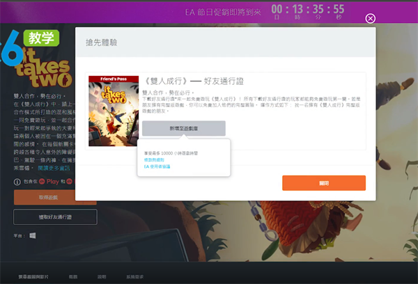This screenshot has width=418, height=284.
Task: Switch to the 螢幕截圖與影片 tab
Action: 33,277
